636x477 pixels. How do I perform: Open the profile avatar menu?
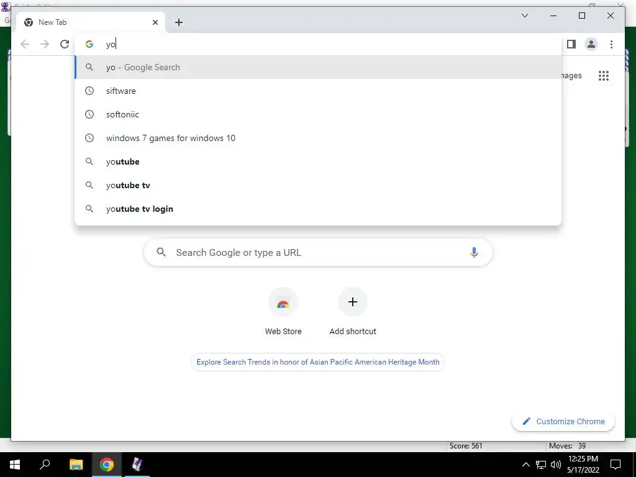pos(591,44)
